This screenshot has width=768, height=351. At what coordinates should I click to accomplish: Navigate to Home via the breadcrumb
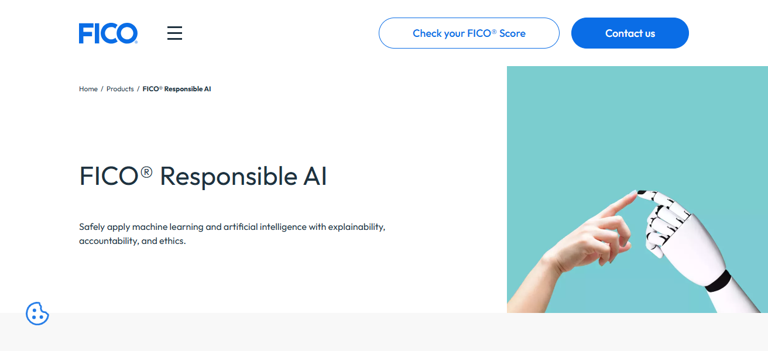click(88, 88)
